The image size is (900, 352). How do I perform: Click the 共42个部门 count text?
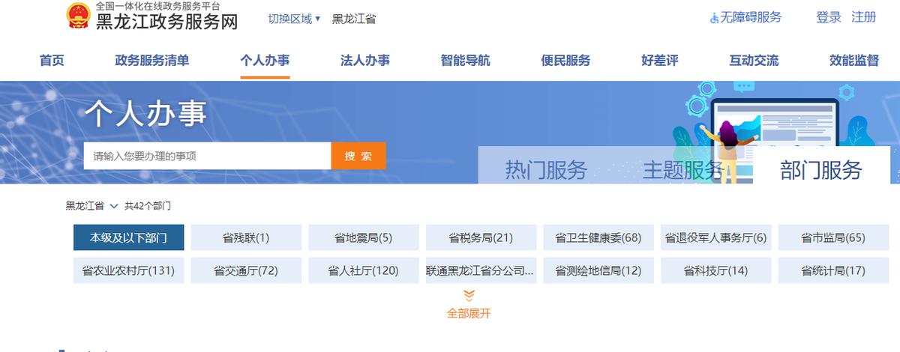pos(148,206)
